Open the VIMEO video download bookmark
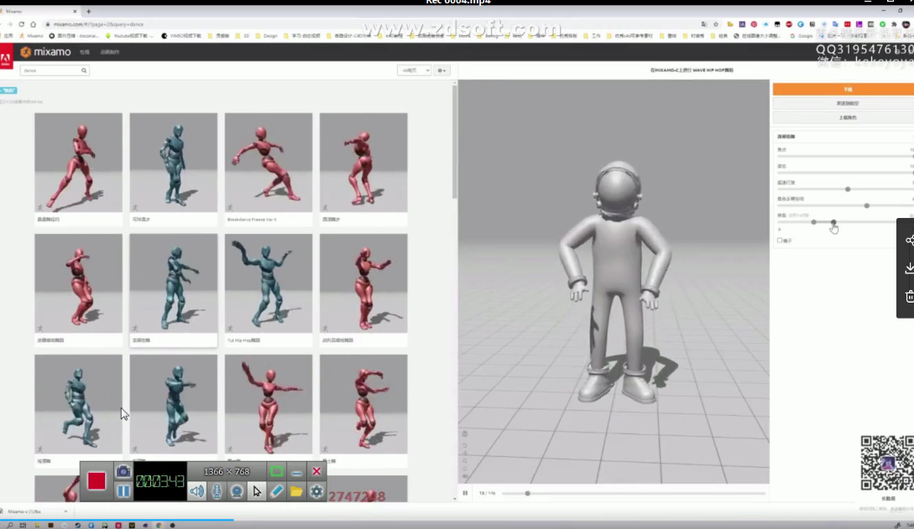Screen dimensions: 914x529 pos(181,36)
